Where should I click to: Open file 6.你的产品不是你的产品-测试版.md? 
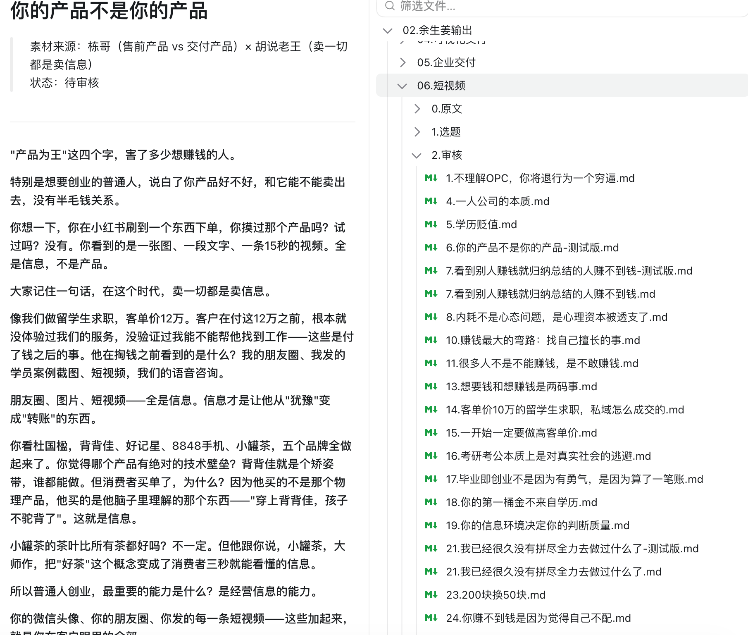(532, 248)
